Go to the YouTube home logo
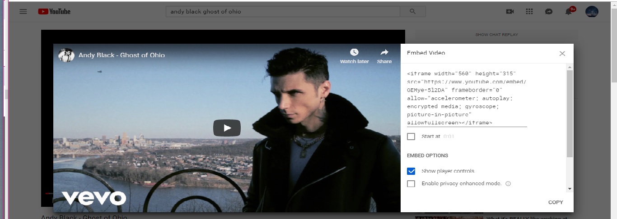The image size is (617, 219). click(x=54, y=11)
